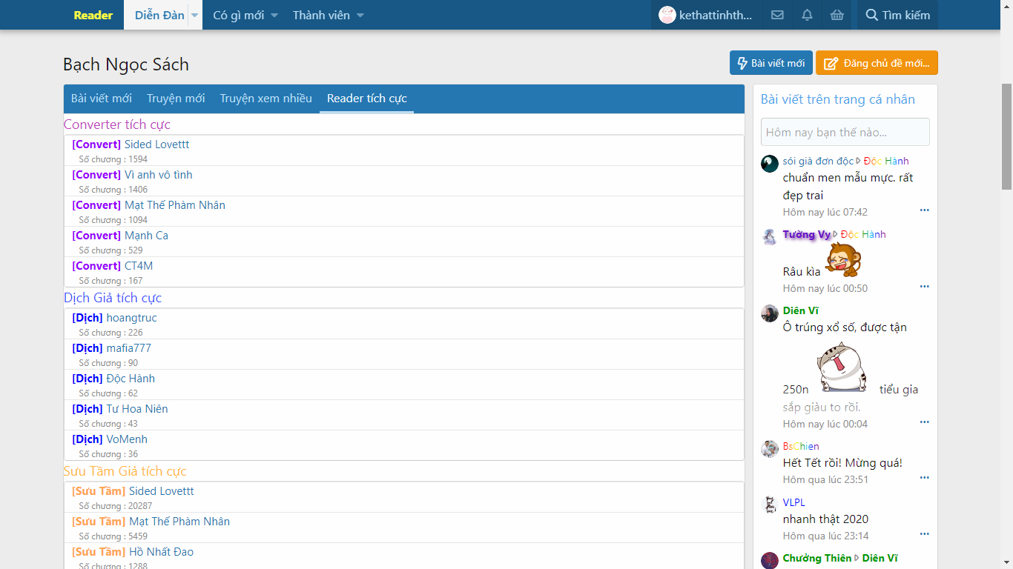
Task: Expand the Có gì mới dropdown
Action: point(274,15)
